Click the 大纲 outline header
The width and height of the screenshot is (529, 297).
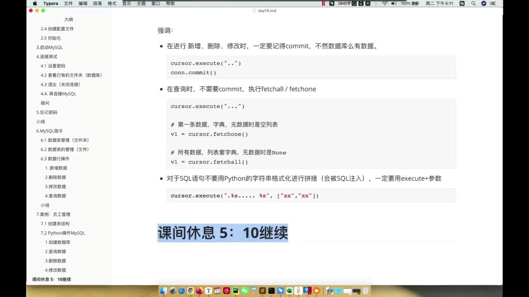click(x=69, y=19)
